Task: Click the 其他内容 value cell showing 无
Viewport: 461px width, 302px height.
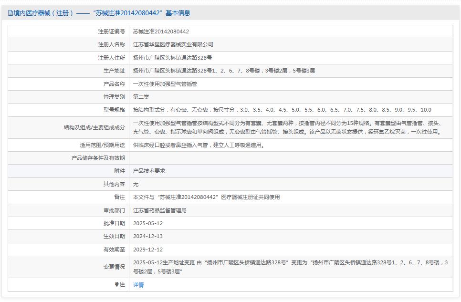Action: [x=135, y=184]
